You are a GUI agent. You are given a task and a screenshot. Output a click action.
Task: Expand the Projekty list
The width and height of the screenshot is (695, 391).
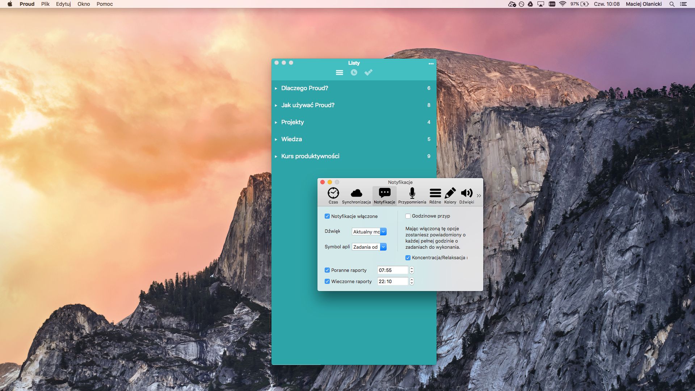pyautogui.click(x=276, y=122)
